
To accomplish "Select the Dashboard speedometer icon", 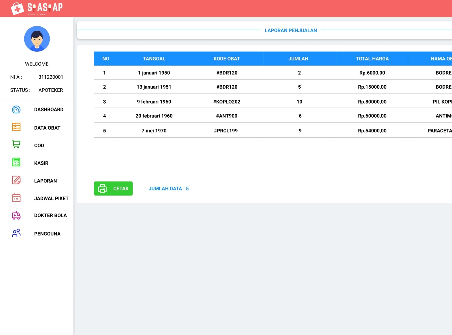I will pos(16,110).
